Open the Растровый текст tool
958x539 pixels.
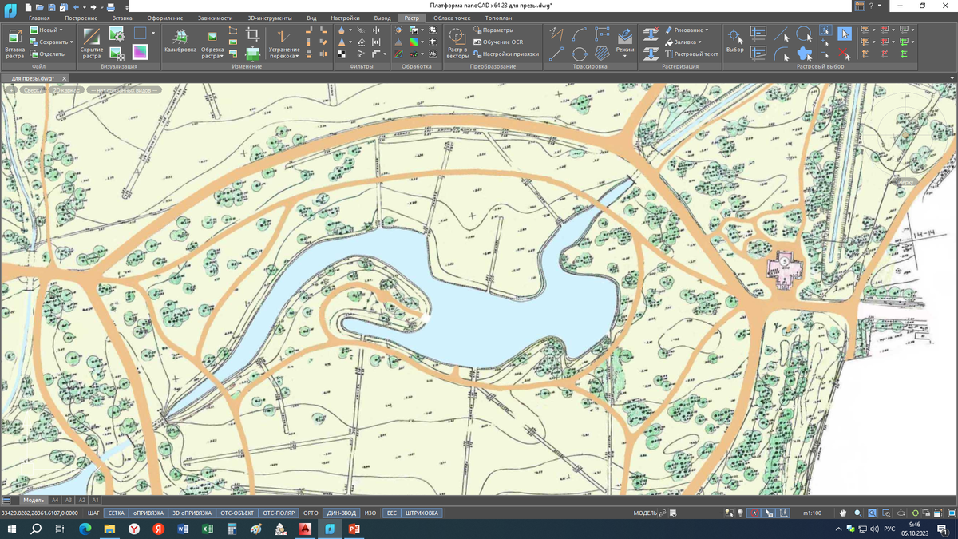pos(690,54)
